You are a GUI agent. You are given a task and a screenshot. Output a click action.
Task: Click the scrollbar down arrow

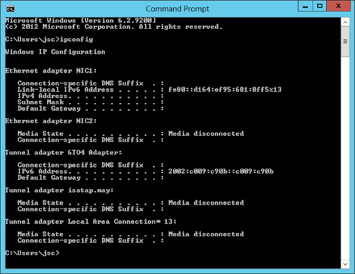pos(346,265)
